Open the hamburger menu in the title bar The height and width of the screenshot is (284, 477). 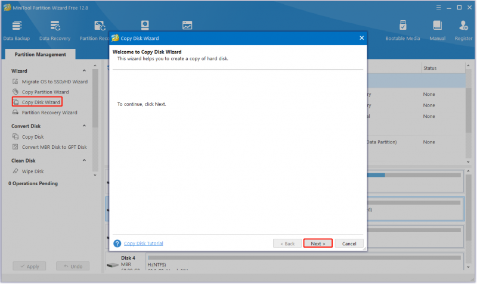click(x=438, y=8)
